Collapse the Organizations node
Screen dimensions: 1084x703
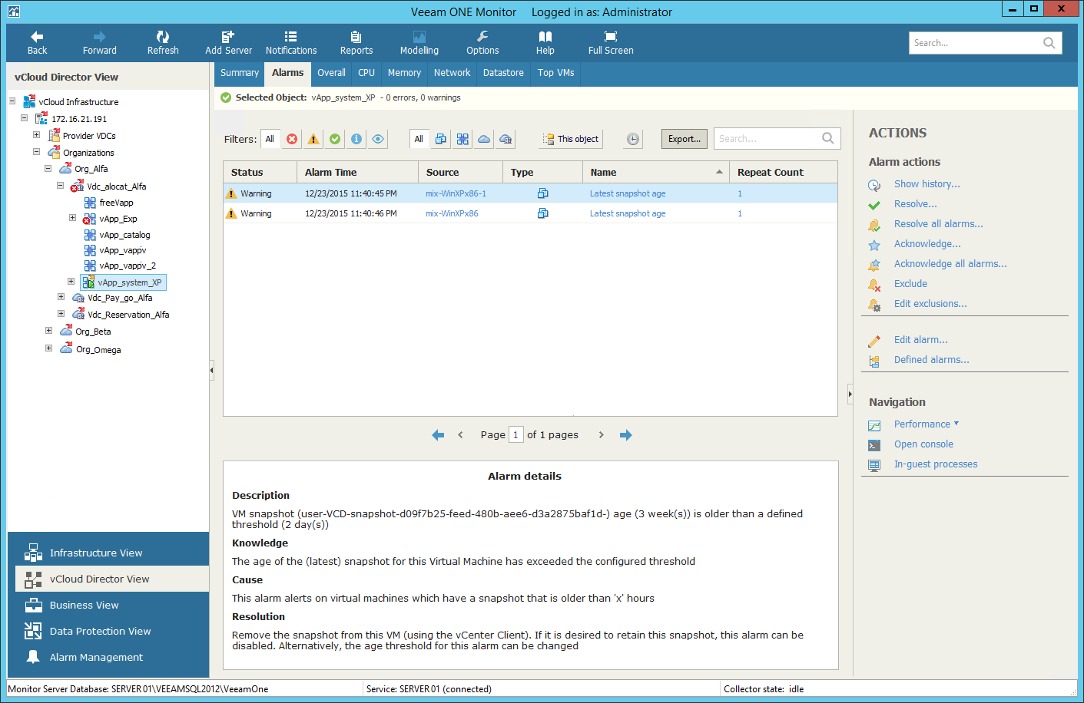pyautogui.click(x=36, y=151)
